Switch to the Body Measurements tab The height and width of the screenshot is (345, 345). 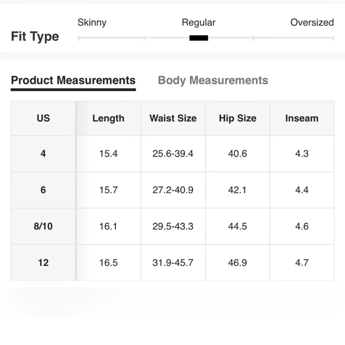(213, 80)
